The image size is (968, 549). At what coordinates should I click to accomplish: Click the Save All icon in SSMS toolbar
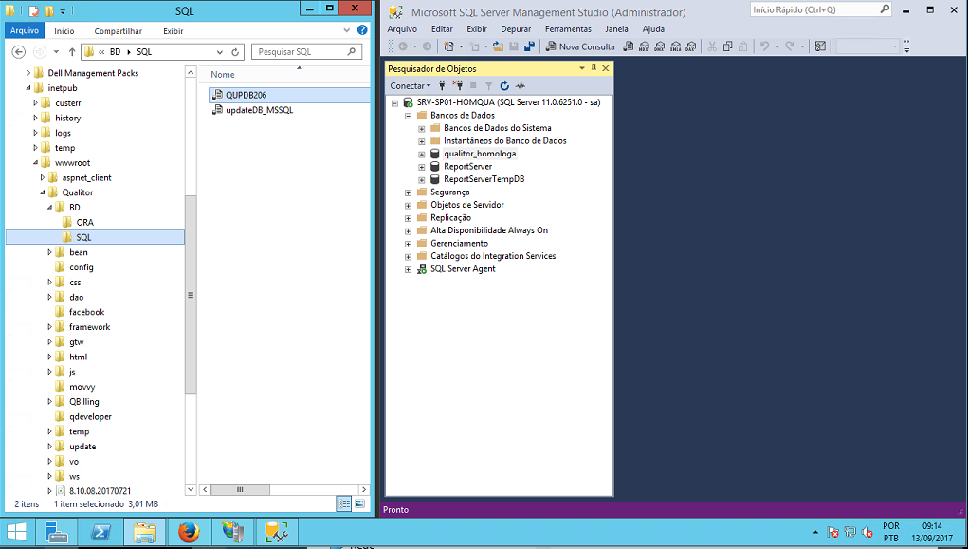(x=529, y=46)
